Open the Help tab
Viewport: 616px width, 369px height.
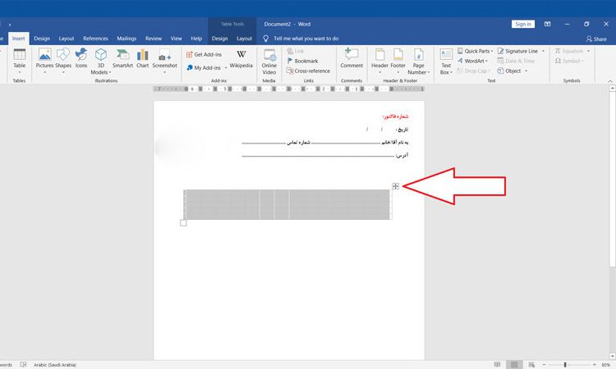tap(196, 39)
